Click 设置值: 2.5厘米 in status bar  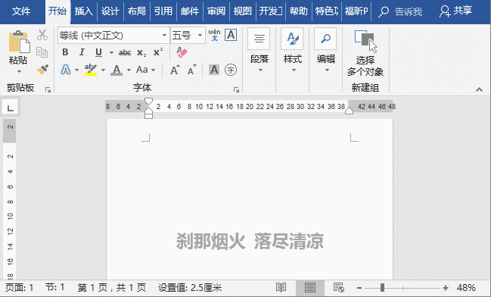pyautogui.click(x=190, y=288)
